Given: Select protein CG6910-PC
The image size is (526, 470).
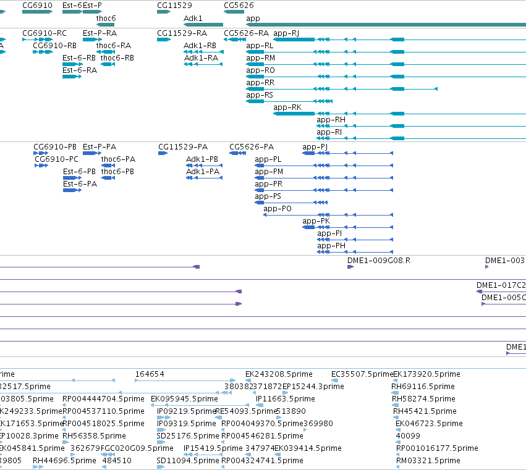Looking at the screenshot, I should (x=41, y=166).
